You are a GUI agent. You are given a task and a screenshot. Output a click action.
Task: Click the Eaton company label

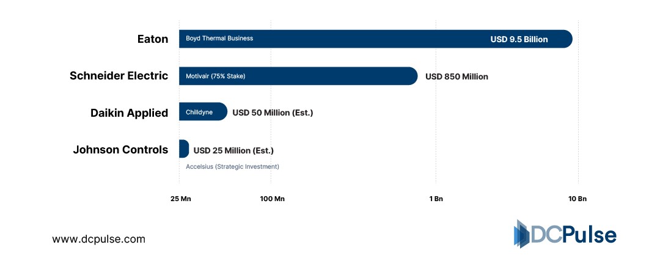tap(152, 39)
